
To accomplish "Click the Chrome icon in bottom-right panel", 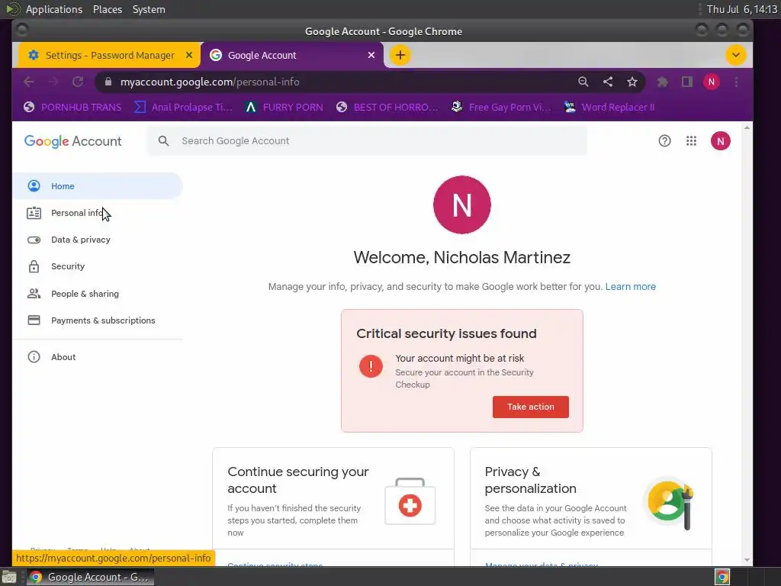I will [722, 577].
